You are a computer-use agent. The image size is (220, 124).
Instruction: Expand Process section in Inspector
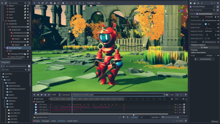pos(194,50)
